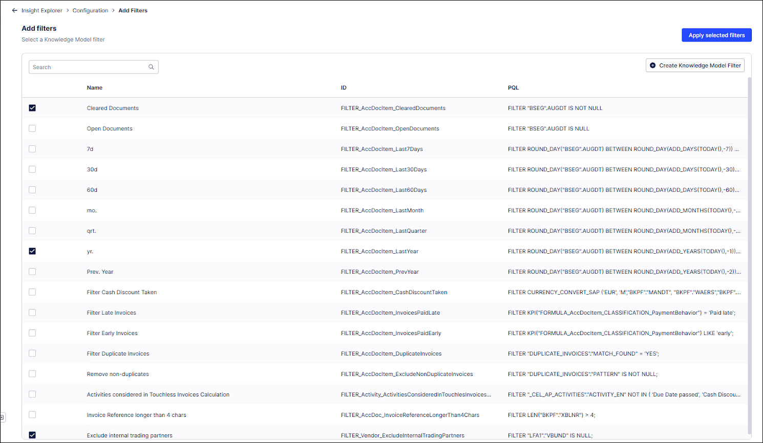The height and width of the screenshot is (443, 763).
Task: Tick the Filter Late Invoices checkbox
Action: point(32,313)
